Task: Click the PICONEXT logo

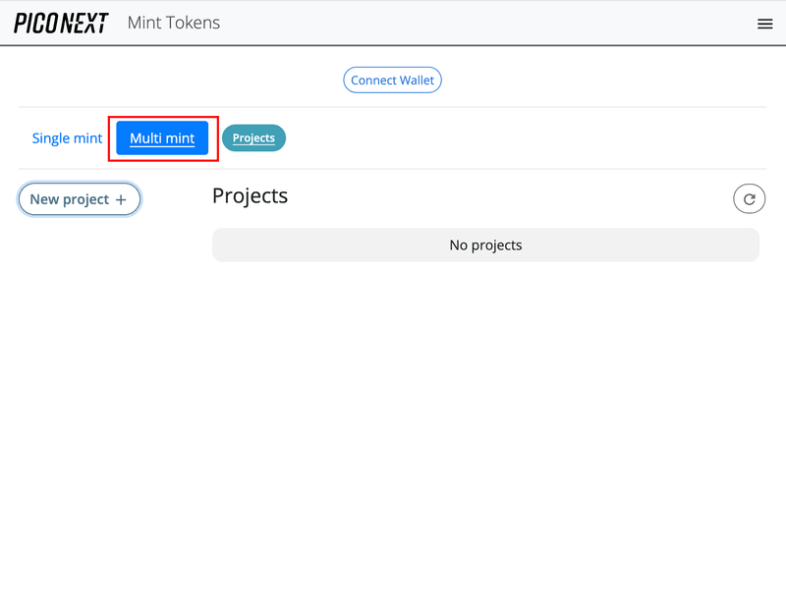Action: click(61, 23)
